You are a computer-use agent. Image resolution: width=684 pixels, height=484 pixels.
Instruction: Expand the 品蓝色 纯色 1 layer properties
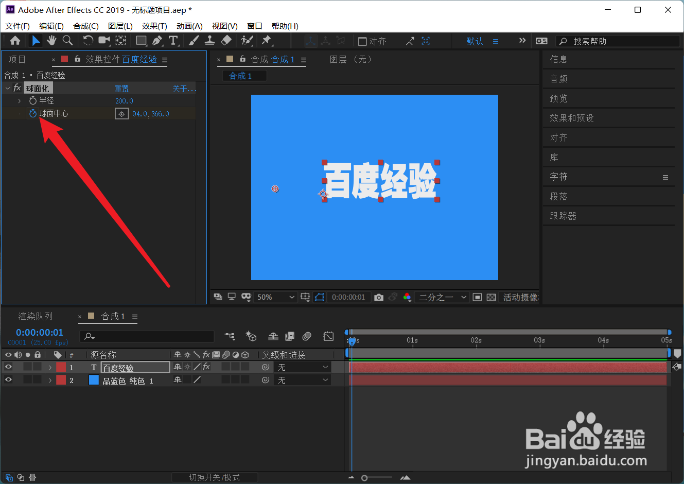pyautogui.click(x=50, y=380)
